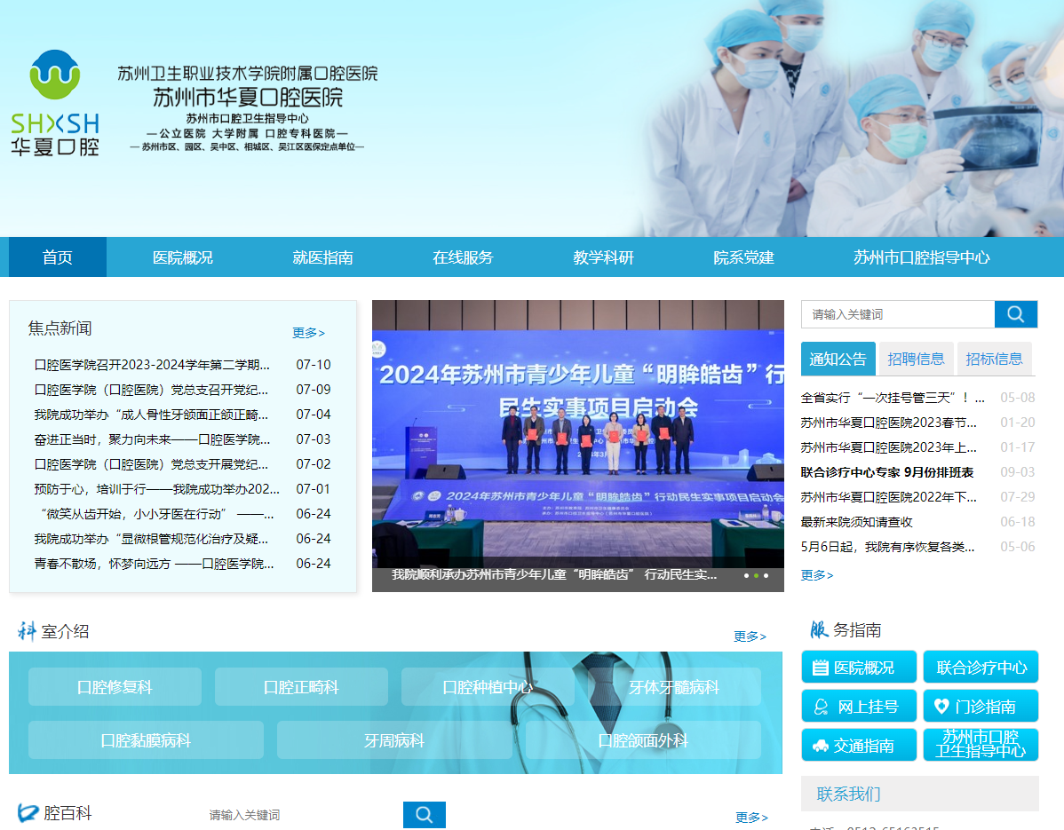Click the 联合诊疗中心 service button

pos(981,668)
